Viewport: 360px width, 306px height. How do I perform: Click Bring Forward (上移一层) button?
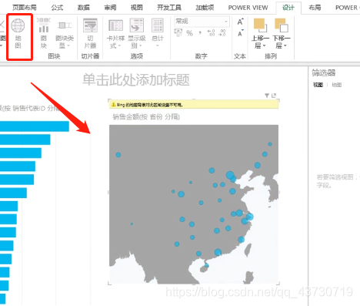click(260, 33)
